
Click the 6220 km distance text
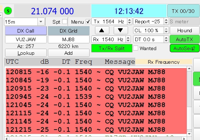68,46
